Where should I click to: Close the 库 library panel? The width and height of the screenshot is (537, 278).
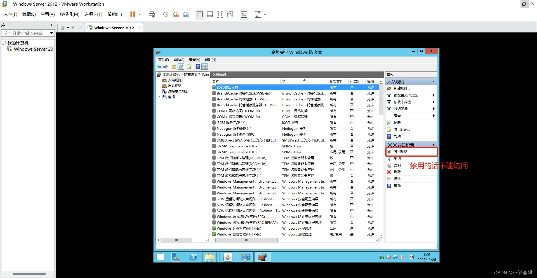pyautogui.click(x=51, y=25)
